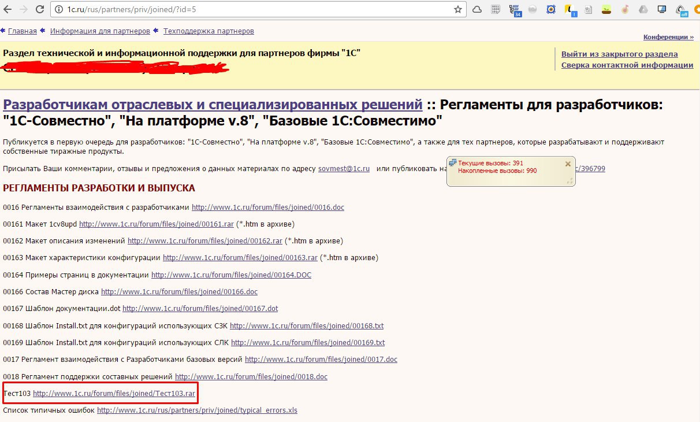Go to the Главная breadcrumb link

point(22,31)
